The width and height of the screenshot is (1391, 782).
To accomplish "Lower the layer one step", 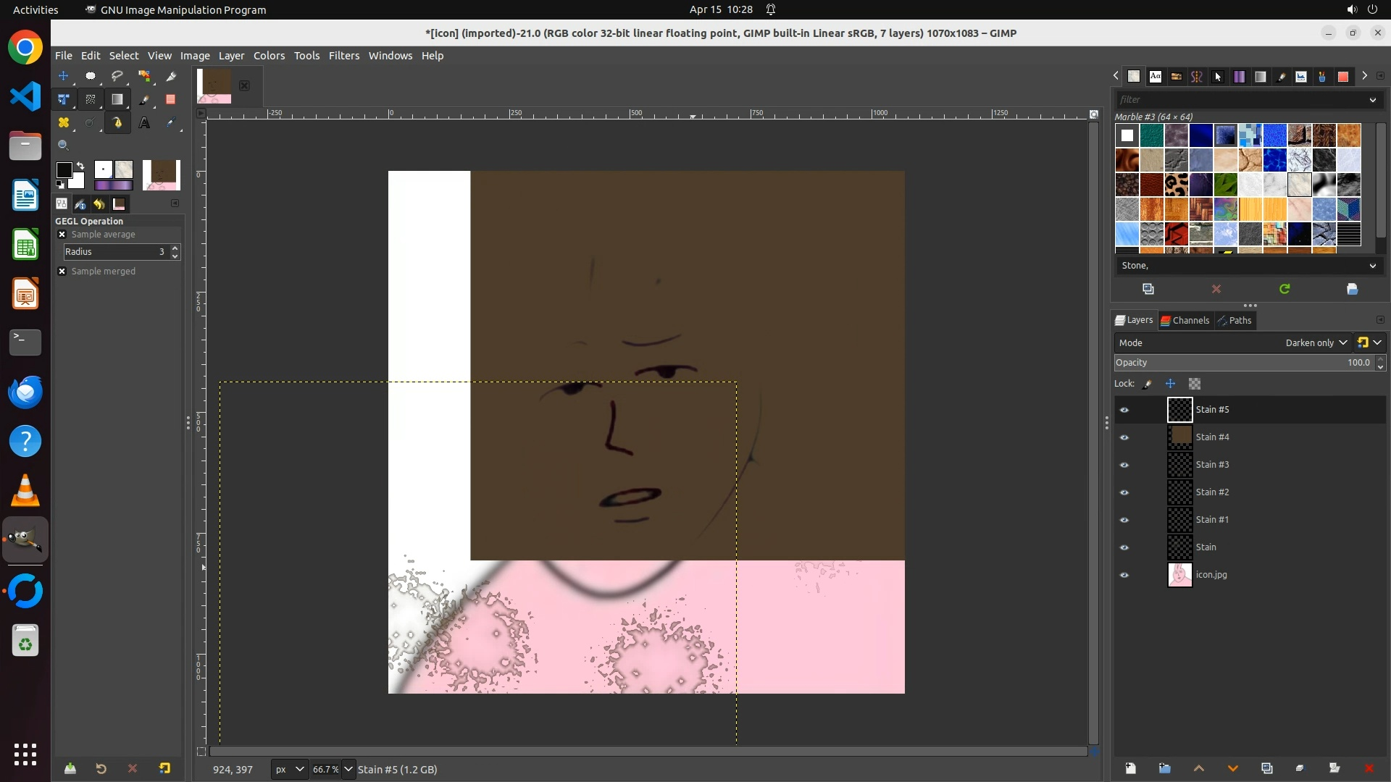I will tap(1232, 768).
